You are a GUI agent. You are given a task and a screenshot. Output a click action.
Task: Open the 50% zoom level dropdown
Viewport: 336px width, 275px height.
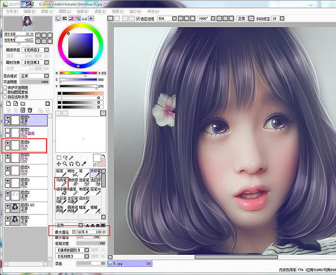(167, 19)
